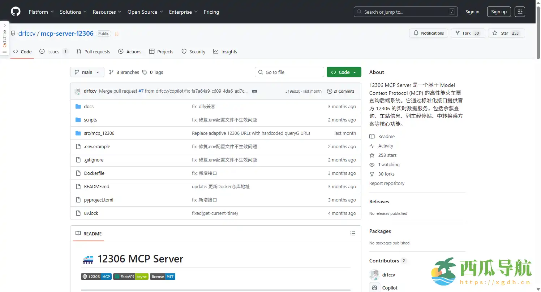
Task: Expand the green Code dropdown
Action: click(344, 72)
